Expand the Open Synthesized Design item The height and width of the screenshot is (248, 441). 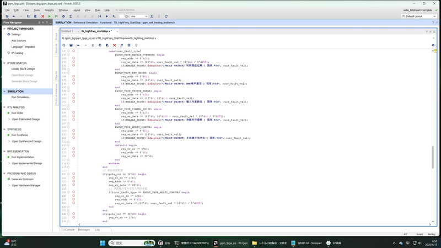pos(9,142)
